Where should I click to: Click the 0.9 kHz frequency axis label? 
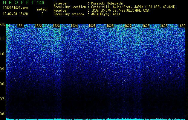2,69
